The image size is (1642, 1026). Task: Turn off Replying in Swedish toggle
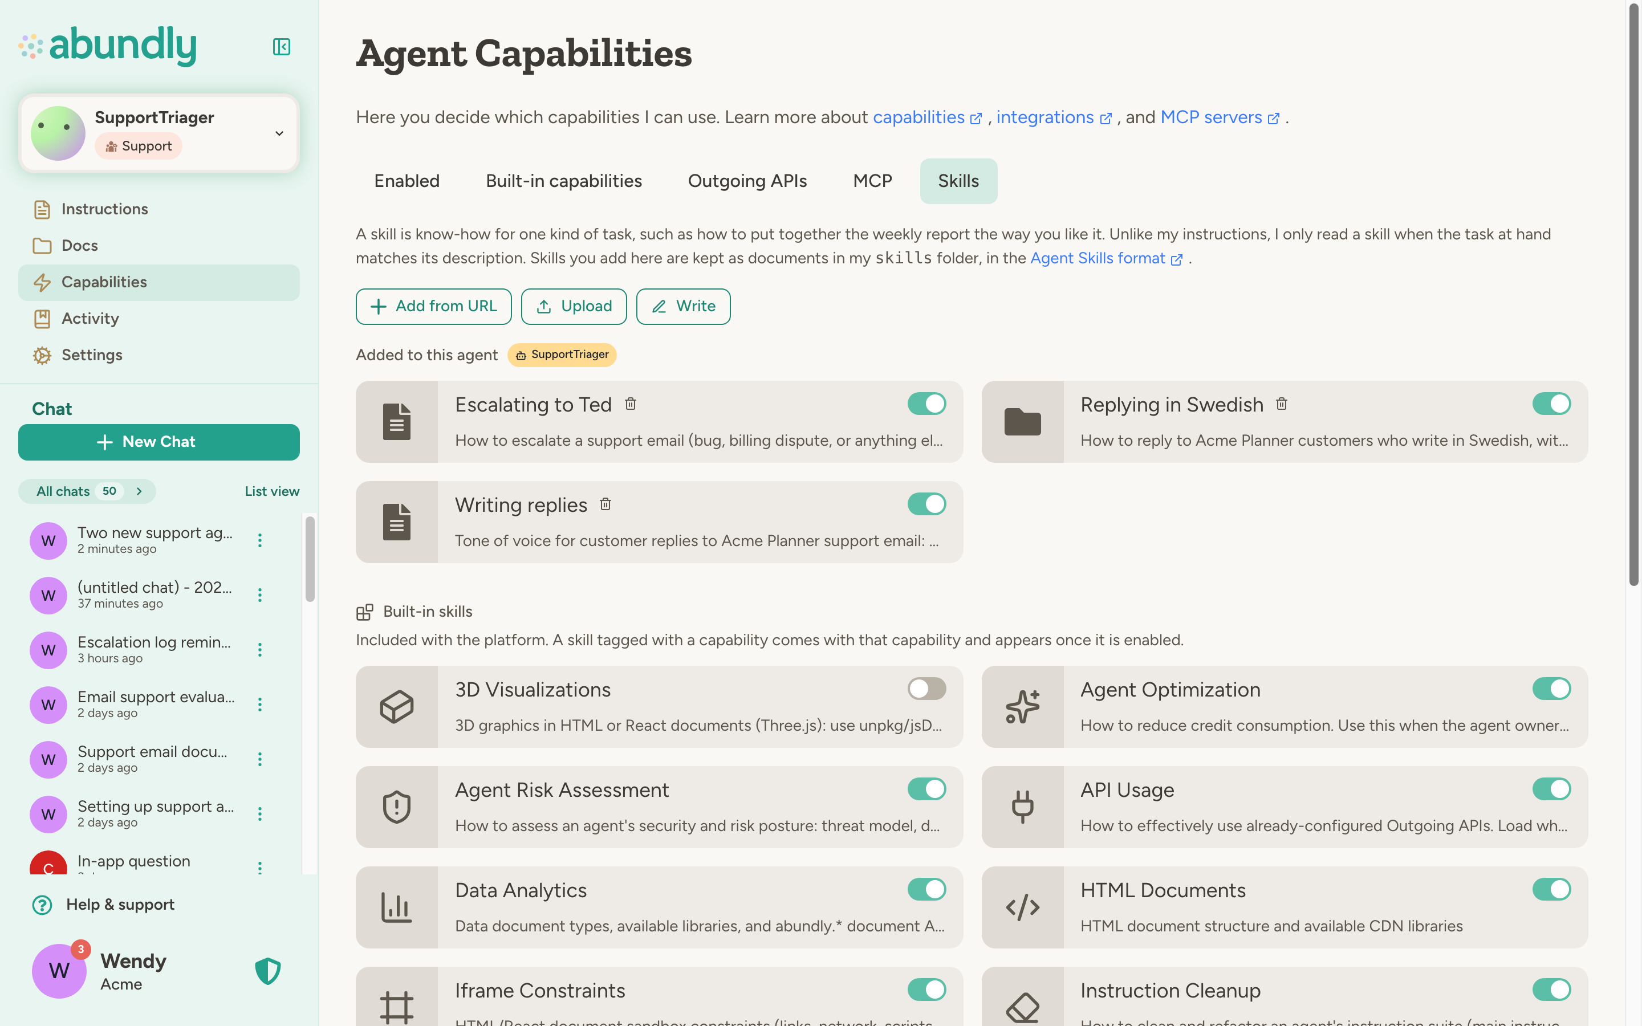(1552, 404)
